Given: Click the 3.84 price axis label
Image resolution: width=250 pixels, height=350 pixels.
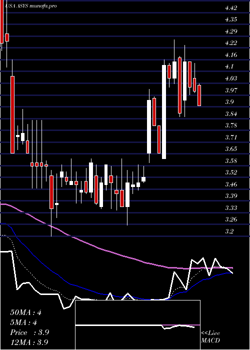Looking at the screenshot, I should pos(231,114).
